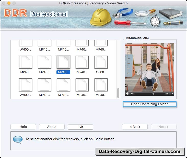Viewport: 187px width, 158px height.
Task: Click the gray book icon in header
Action: click(x=171, y=12)
